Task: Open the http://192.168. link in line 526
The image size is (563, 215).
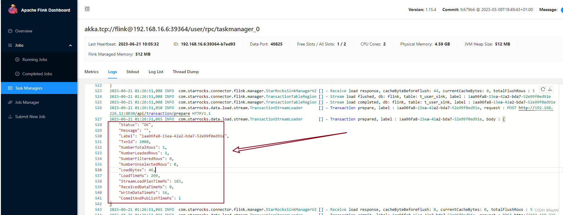Action: [x=536, y=108]
